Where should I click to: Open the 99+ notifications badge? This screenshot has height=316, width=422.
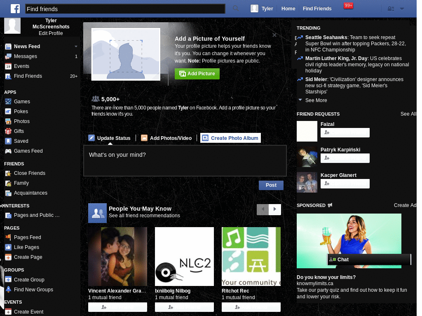(x=348, y=6)
